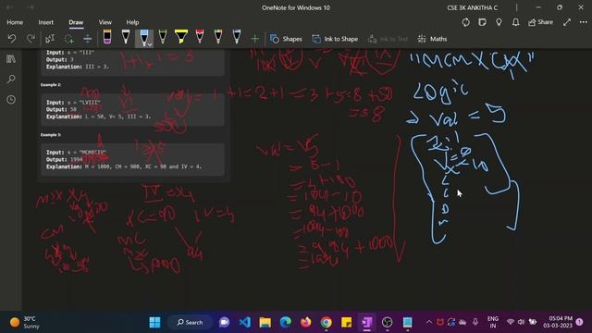Viewport: 592px width, 333px height.
Task: Choose the Insert Space tool
Action: tap(87, 39)
